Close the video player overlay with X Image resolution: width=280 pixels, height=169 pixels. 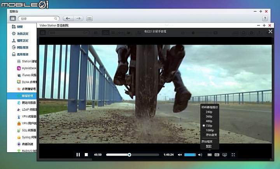270,31
